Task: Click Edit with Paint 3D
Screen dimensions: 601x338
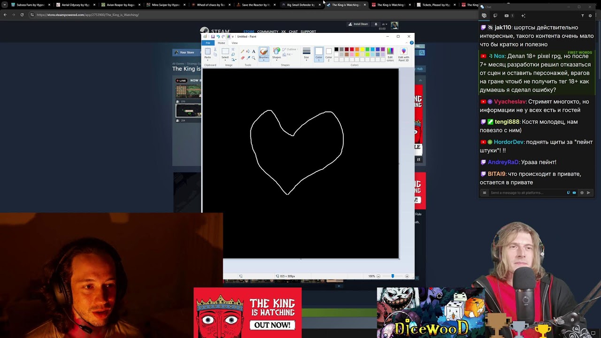Action: pyautogui.click(x=403, y=54)
